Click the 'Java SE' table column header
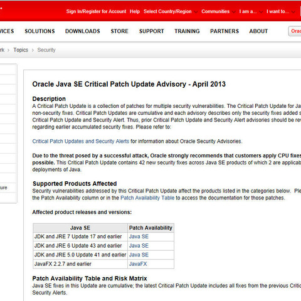 pos(80,228)
